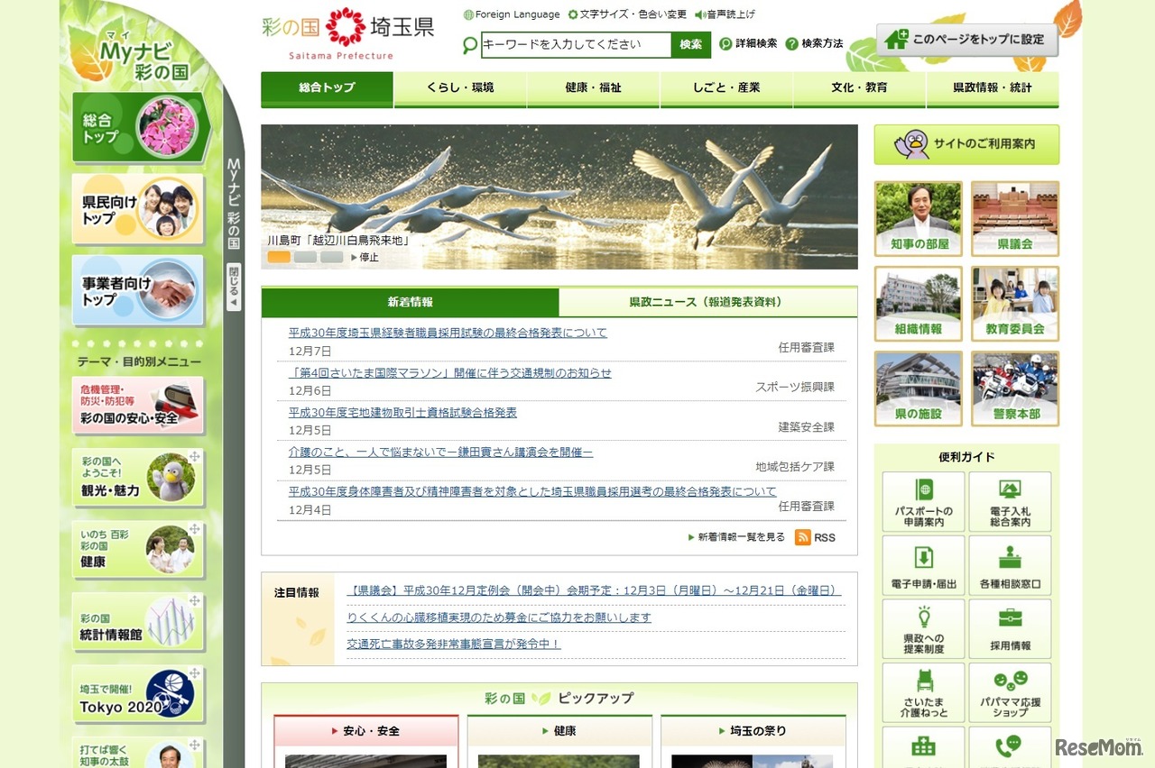The image size is (1155, 768).
Task: Open 県政情報・統計 navigation tab
Action: coord(993,88)
